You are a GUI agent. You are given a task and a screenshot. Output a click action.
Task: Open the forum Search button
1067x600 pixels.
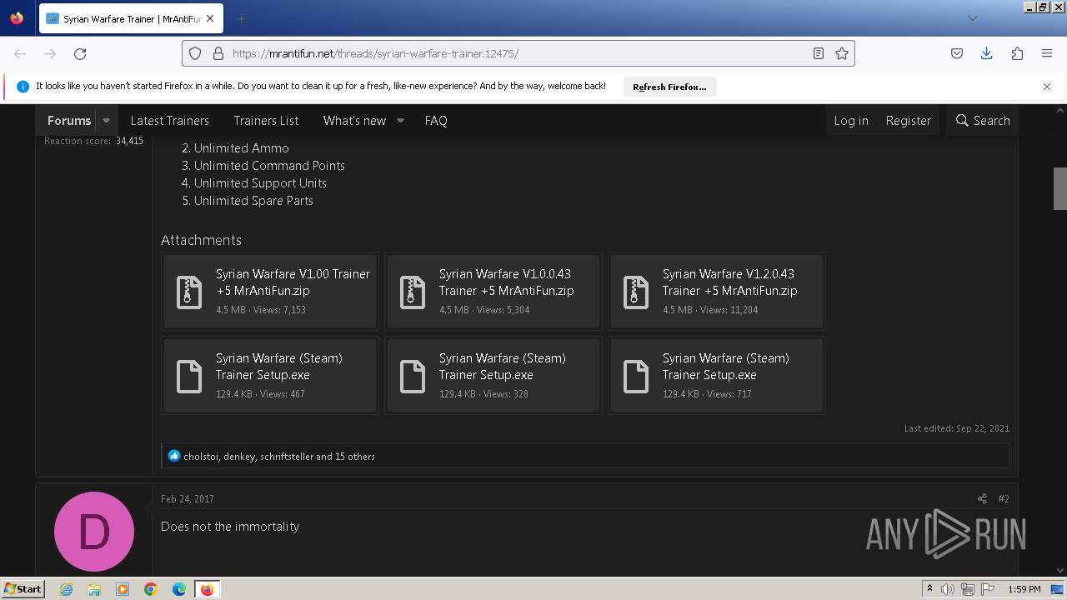[x=983, y=121]
